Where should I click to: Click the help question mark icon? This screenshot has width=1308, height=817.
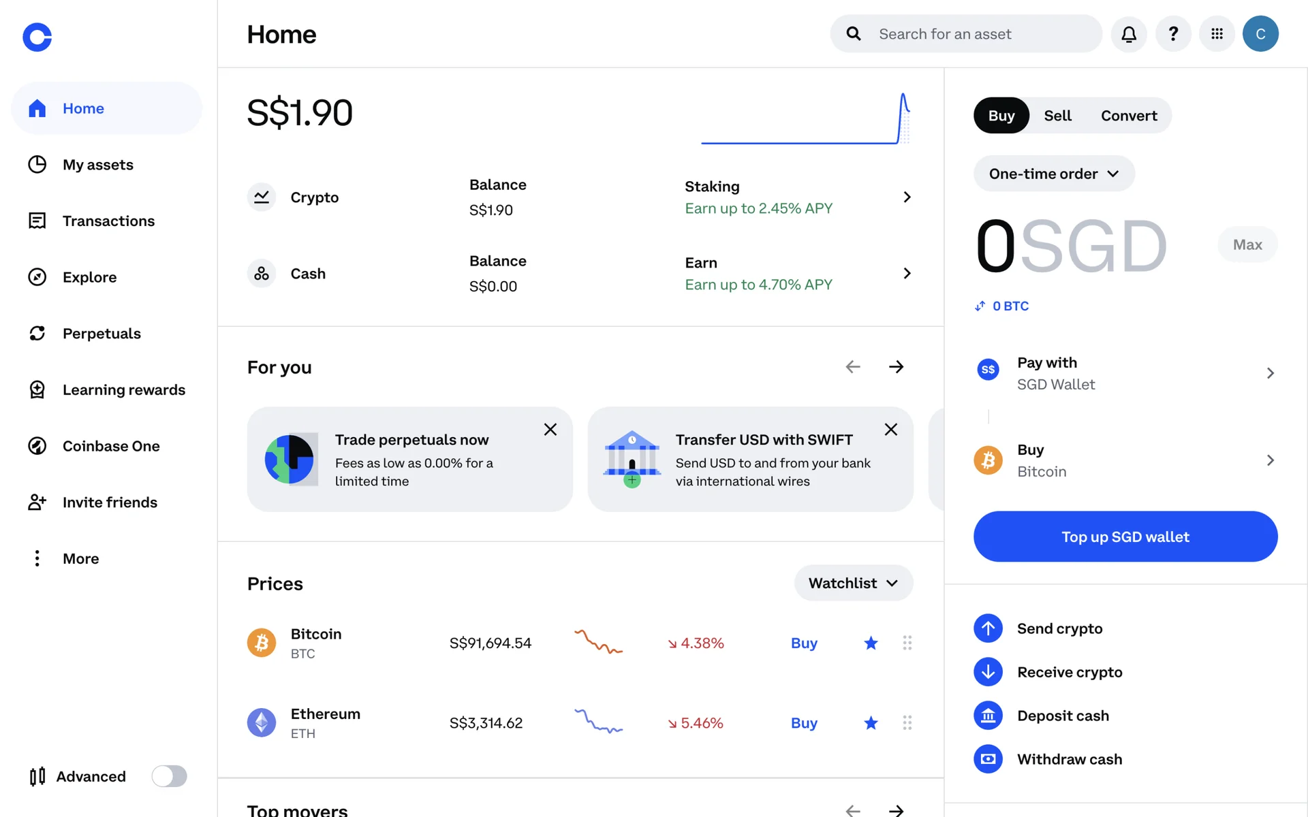[x=1173, y=34]
